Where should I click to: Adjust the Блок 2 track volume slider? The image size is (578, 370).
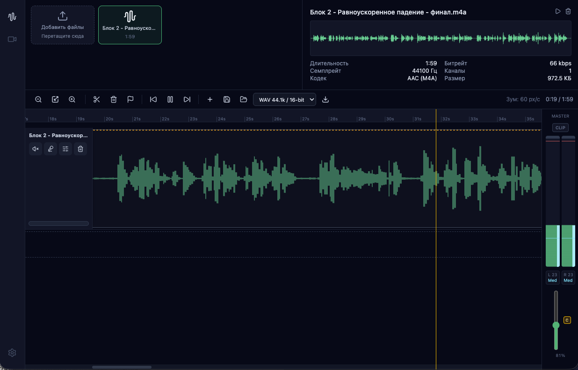[x=58, y=223]
